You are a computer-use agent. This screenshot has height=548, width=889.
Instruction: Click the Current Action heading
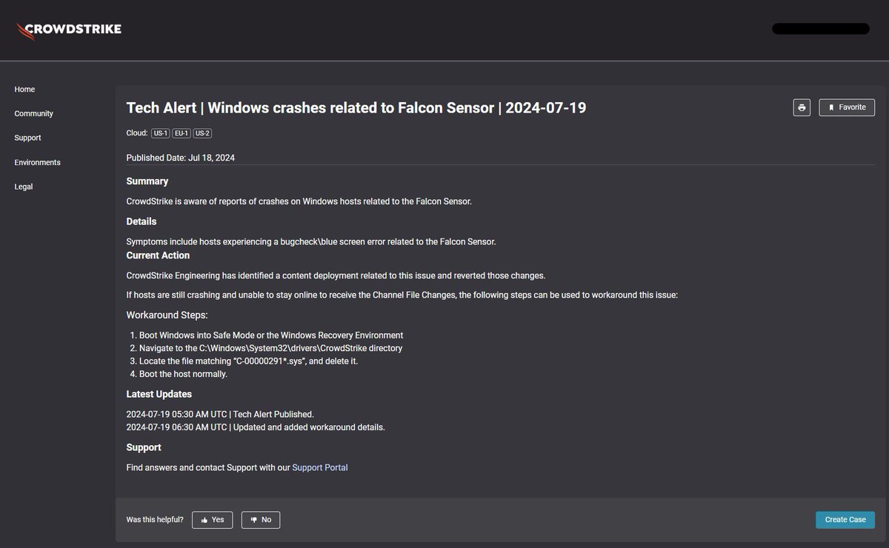coord(158,255)
